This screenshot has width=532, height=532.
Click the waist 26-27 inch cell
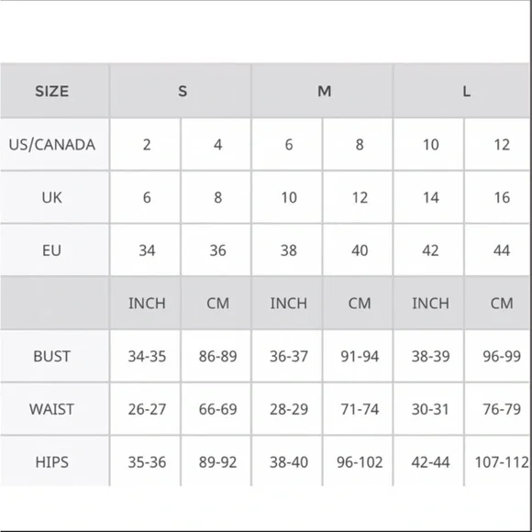(x=145, y=409)
